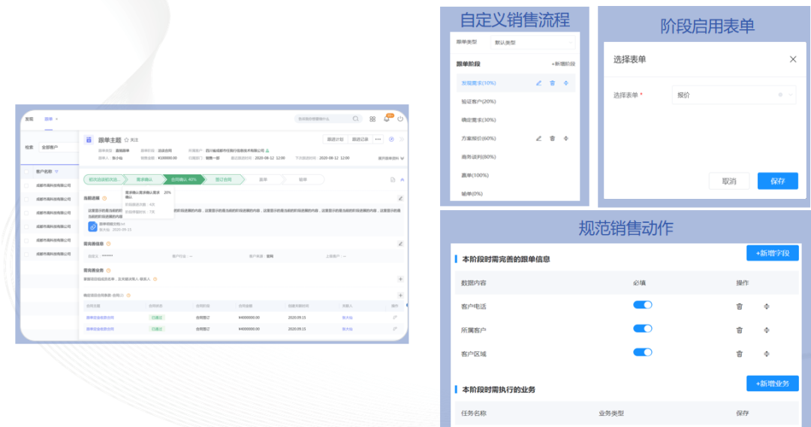The image size is (811, 427).
Task: Click the +新增字段 button
Action: point(772,253)
